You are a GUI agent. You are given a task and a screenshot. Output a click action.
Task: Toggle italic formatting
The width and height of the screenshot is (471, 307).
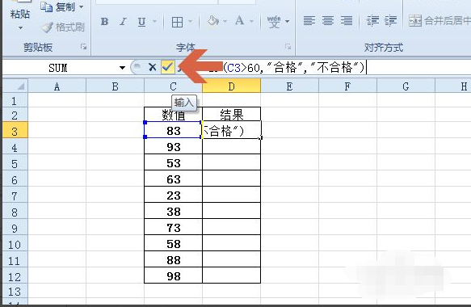[123, 21]
